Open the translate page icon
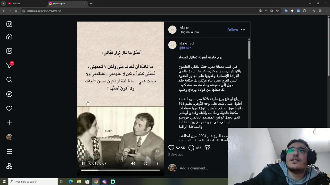330x185 pixels. [261, 11]
